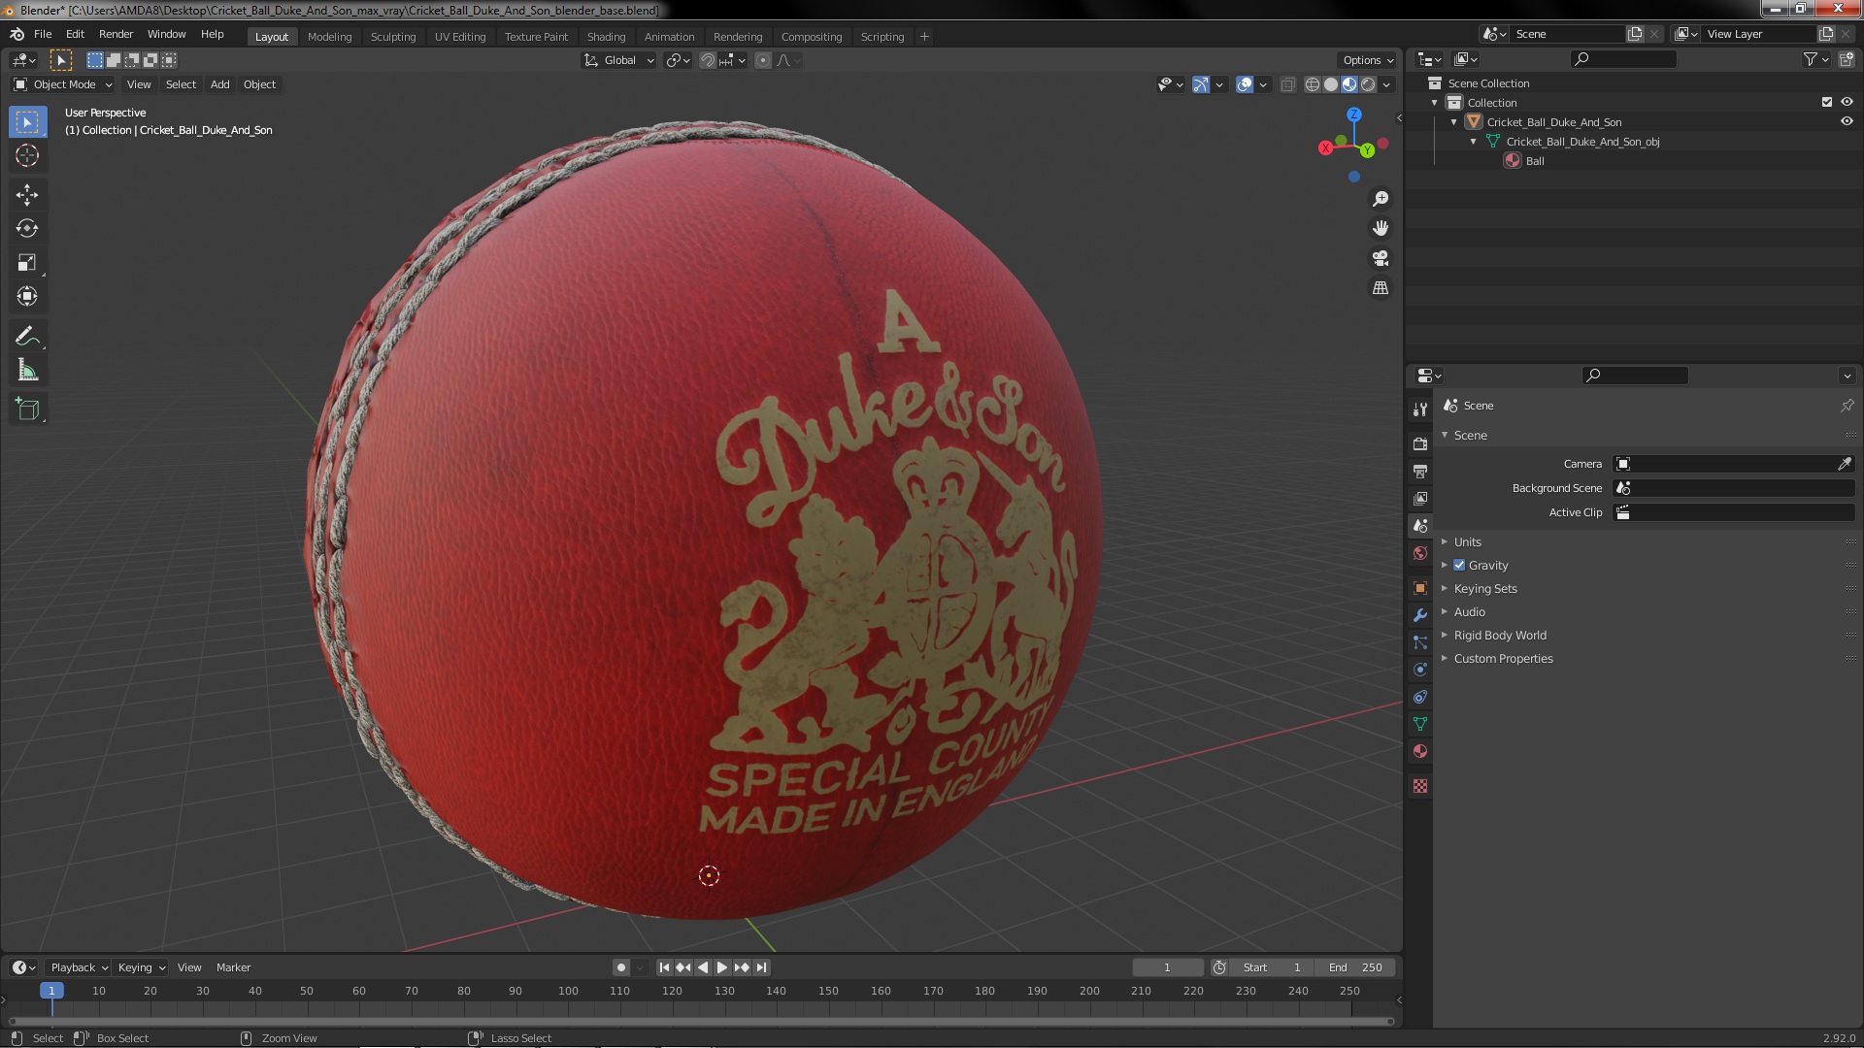Select the Select Box tool
Screen dimensions: 1864x1048
point(27,122)
